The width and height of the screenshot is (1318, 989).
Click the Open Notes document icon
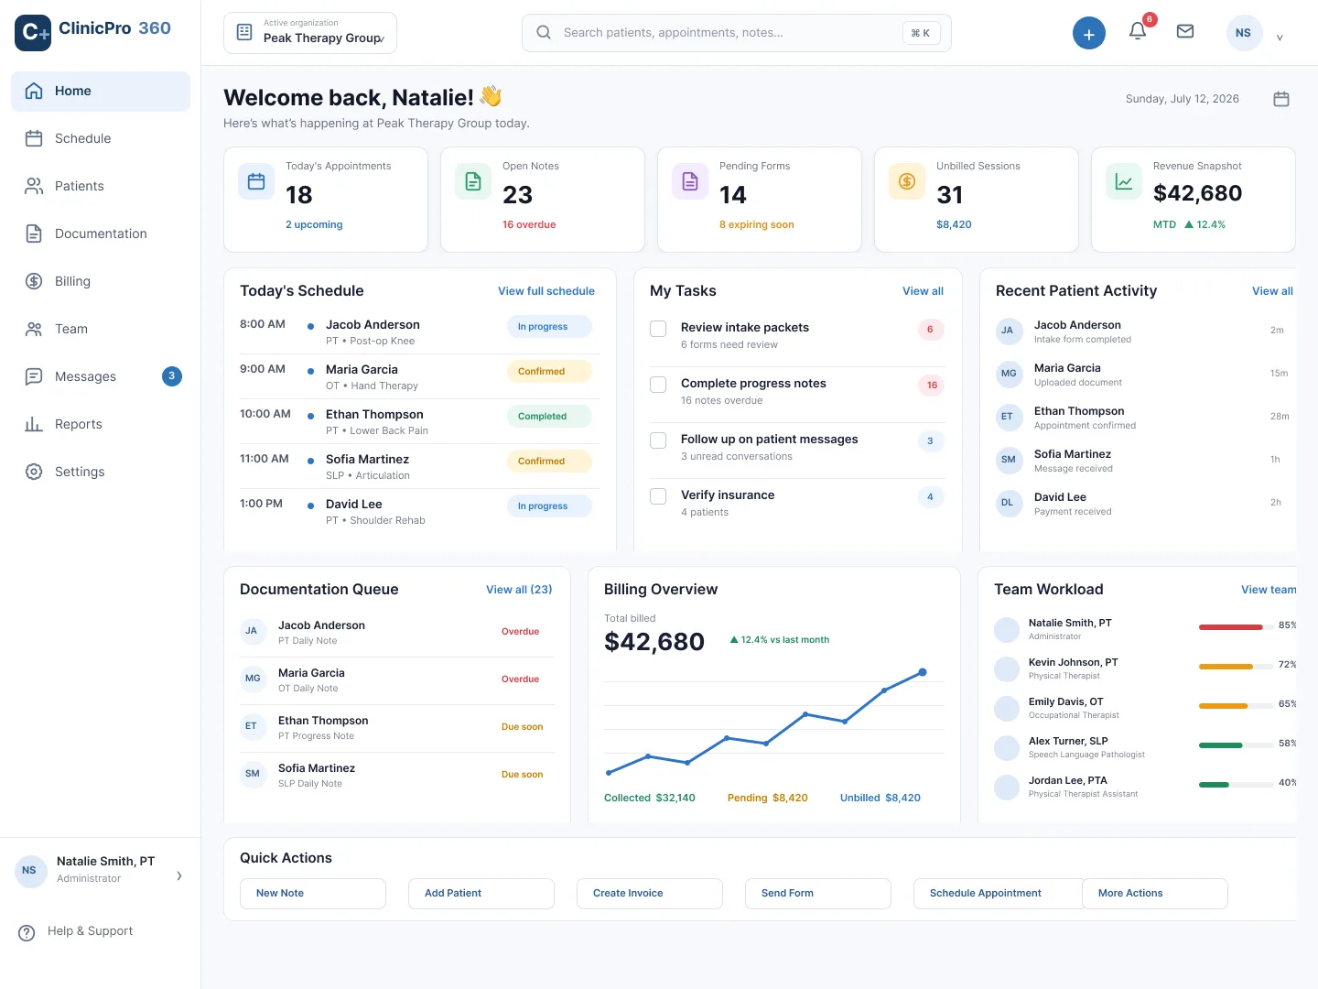point(473,181)
